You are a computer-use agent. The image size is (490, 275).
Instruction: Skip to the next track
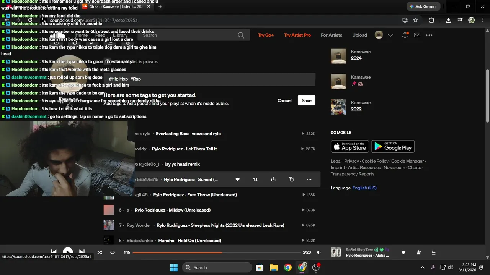82,252
